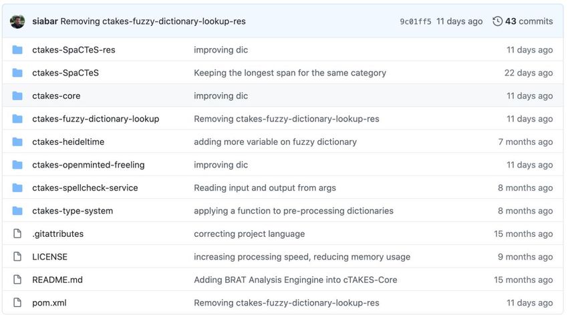Screen dimensions: 568x317
Task: Open commit hash 9c01ff5
Action: (x=416, y=22)
